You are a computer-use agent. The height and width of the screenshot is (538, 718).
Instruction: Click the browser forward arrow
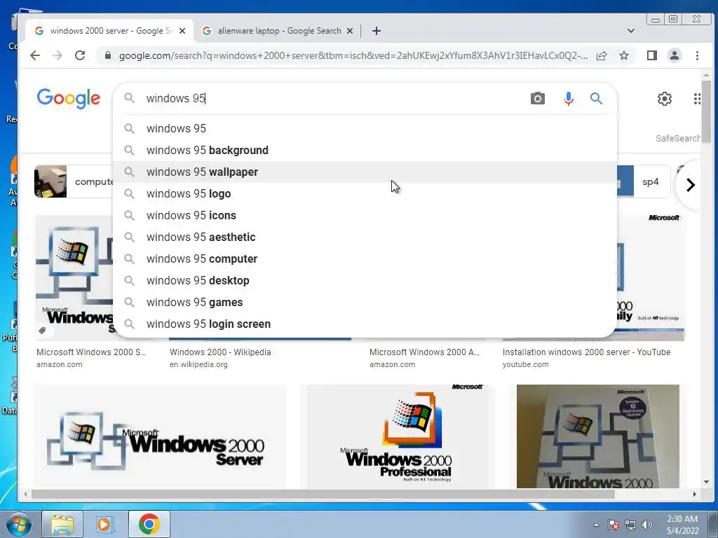click(57, 55)
